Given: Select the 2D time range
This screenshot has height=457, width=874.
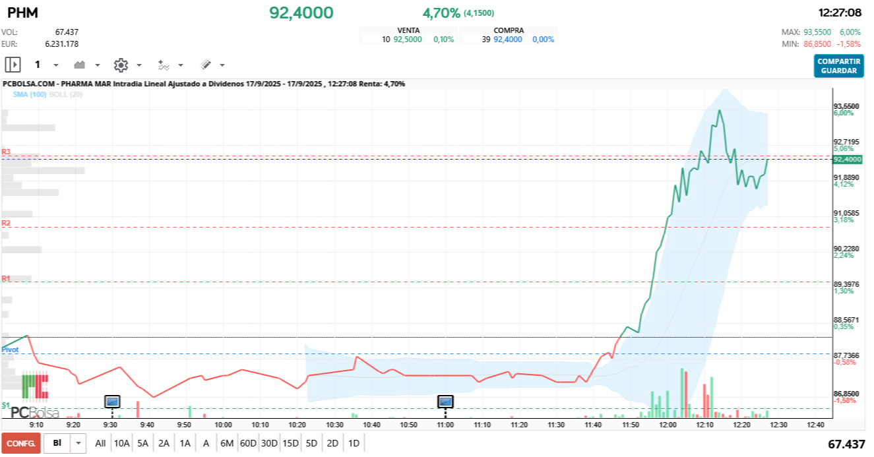Looking at the screenshot, I should click(332, 443).
